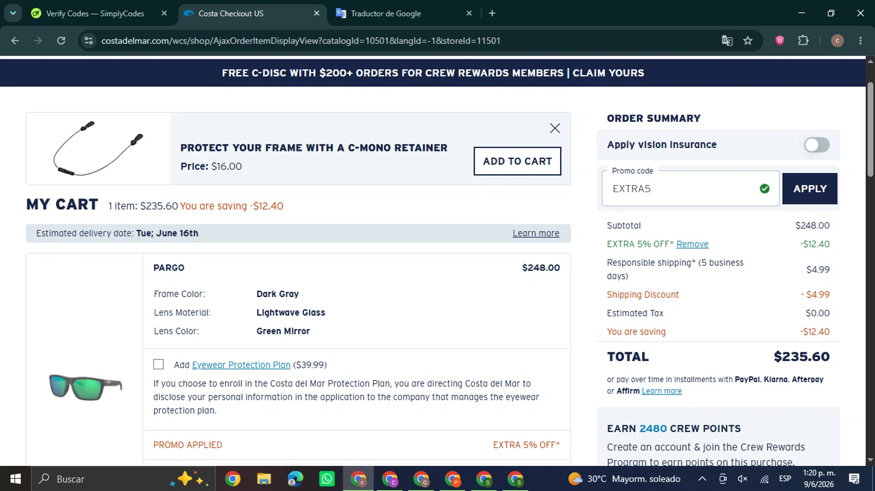Open WhatsApp from the taskbar
Image resolution: width=875 pixels, height=491 pixels.
coord(327,479)
